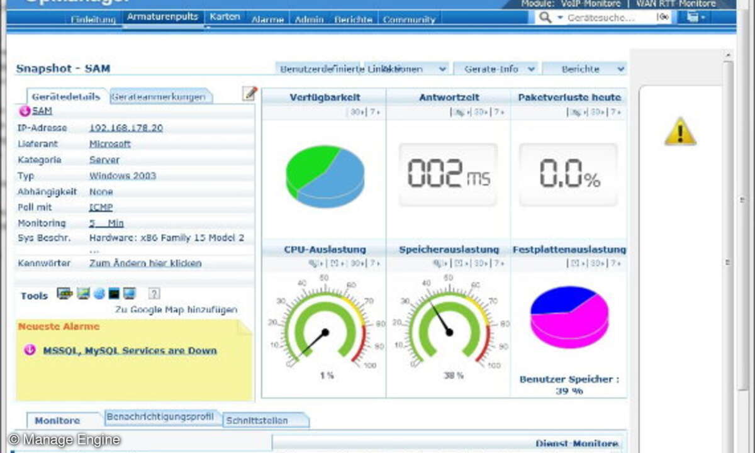
Task: Click the IP address 192.168.178.20 link
Action: coord(126,128)
